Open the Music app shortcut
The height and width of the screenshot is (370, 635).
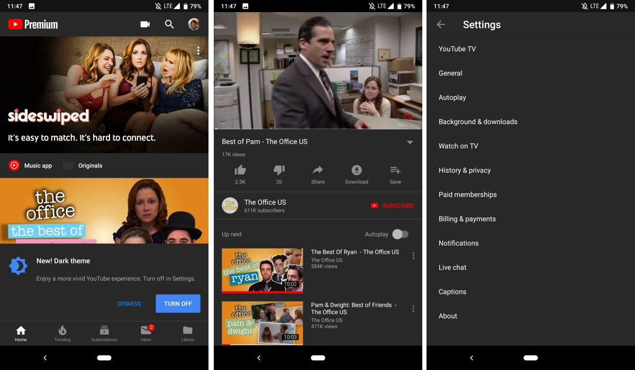30,165
